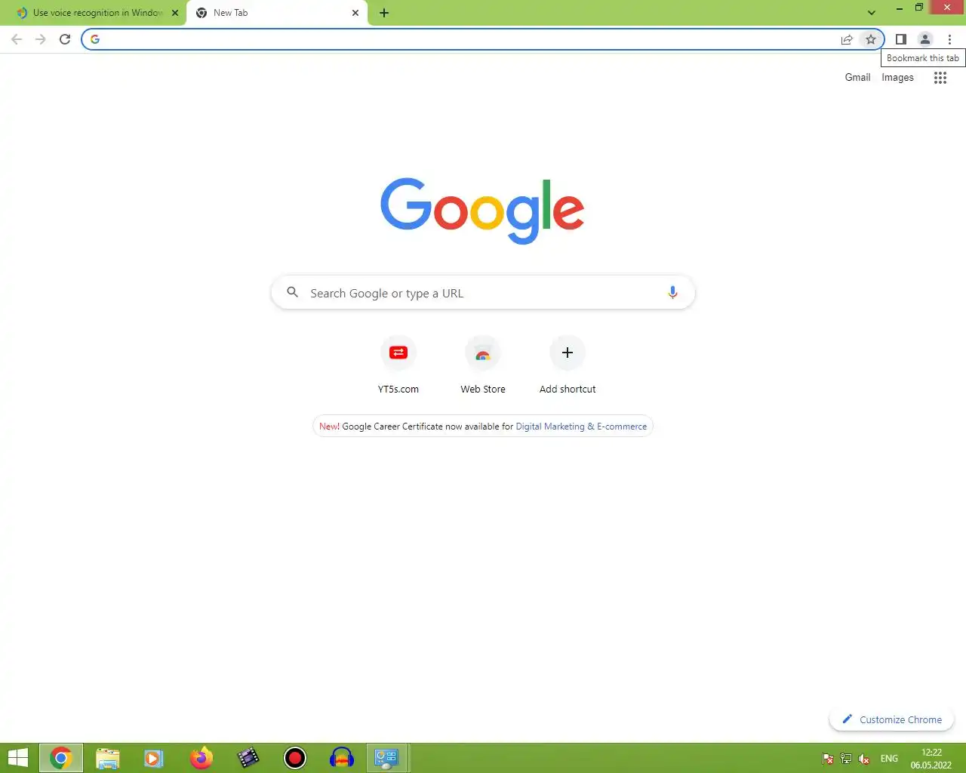Click the ENG language indicator

[889, 759]
